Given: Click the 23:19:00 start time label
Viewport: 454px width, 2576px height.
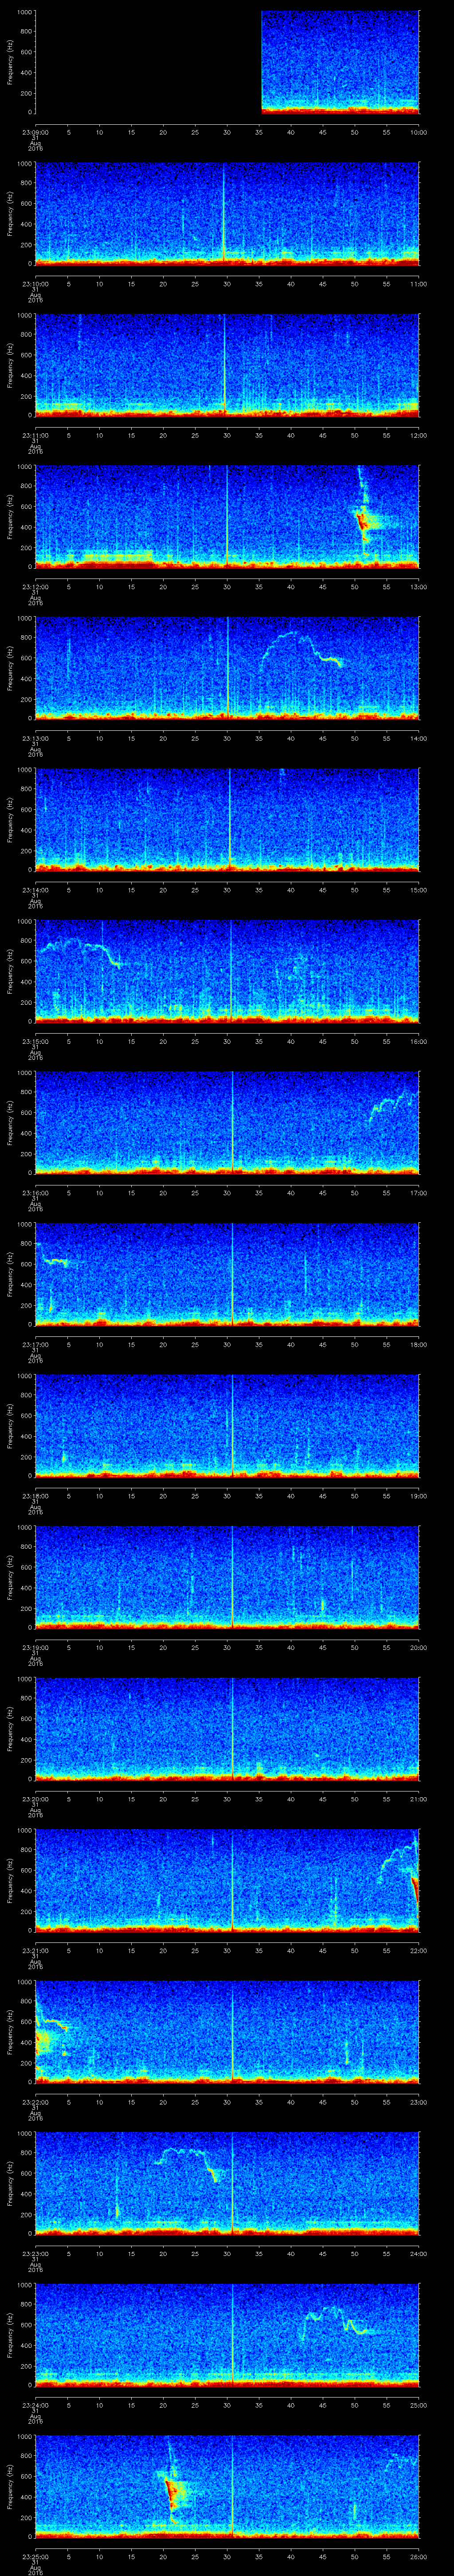Looking at the screenshot, I should [x=35, y=1648].
